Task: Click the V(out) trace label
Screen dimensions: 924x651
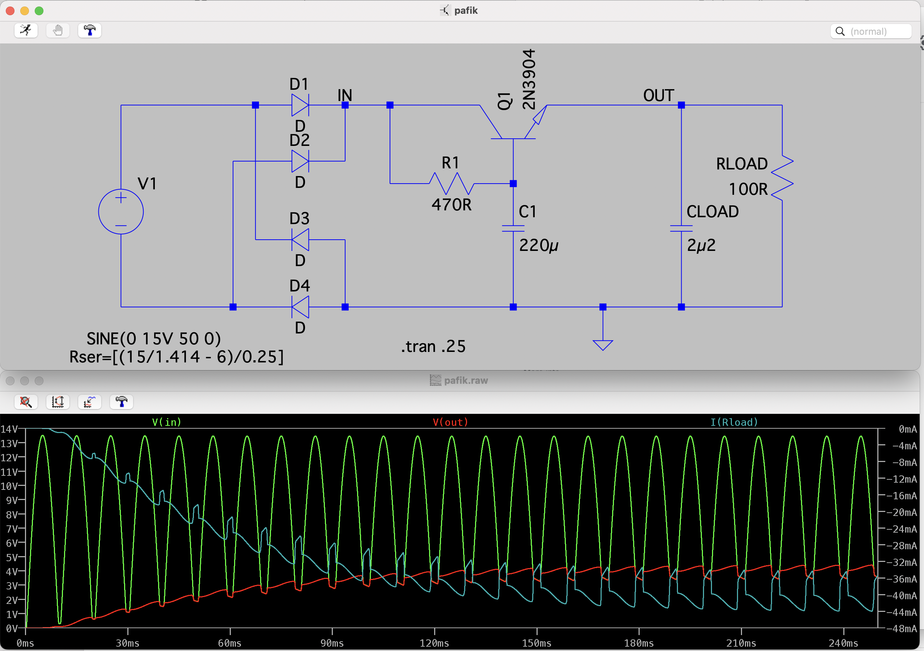Action: tap(450, 422)
